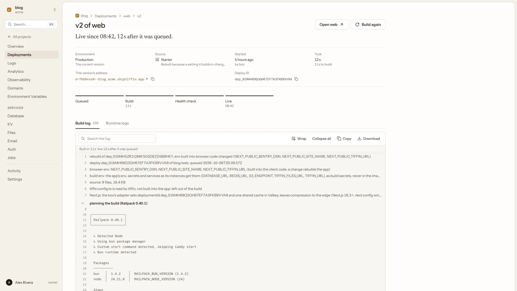The height and width of the screenshot is (291, 517).
Task: Open Deployments in the sidebar
Action: pos(32,55)
